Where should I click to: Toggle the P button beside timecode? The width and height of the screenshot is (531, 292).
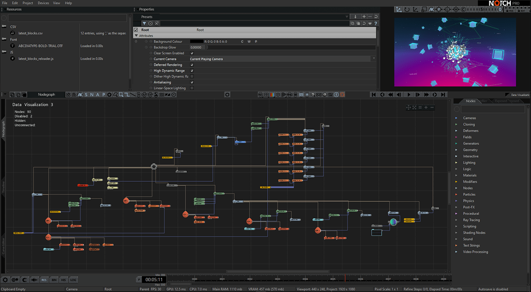click(x=139, y=280)
